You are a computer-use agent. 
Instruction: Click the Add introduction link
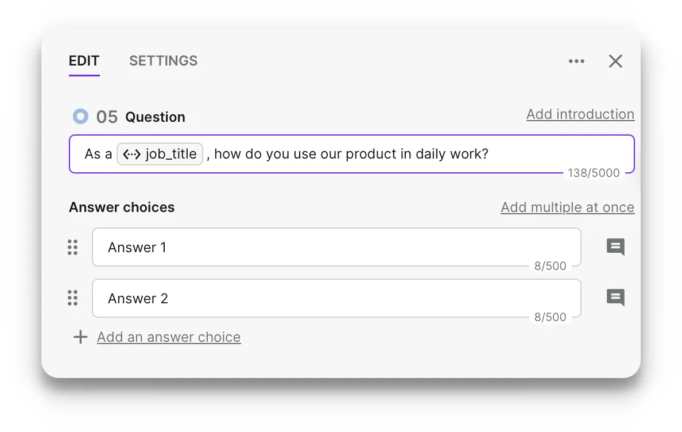point(580,114)
